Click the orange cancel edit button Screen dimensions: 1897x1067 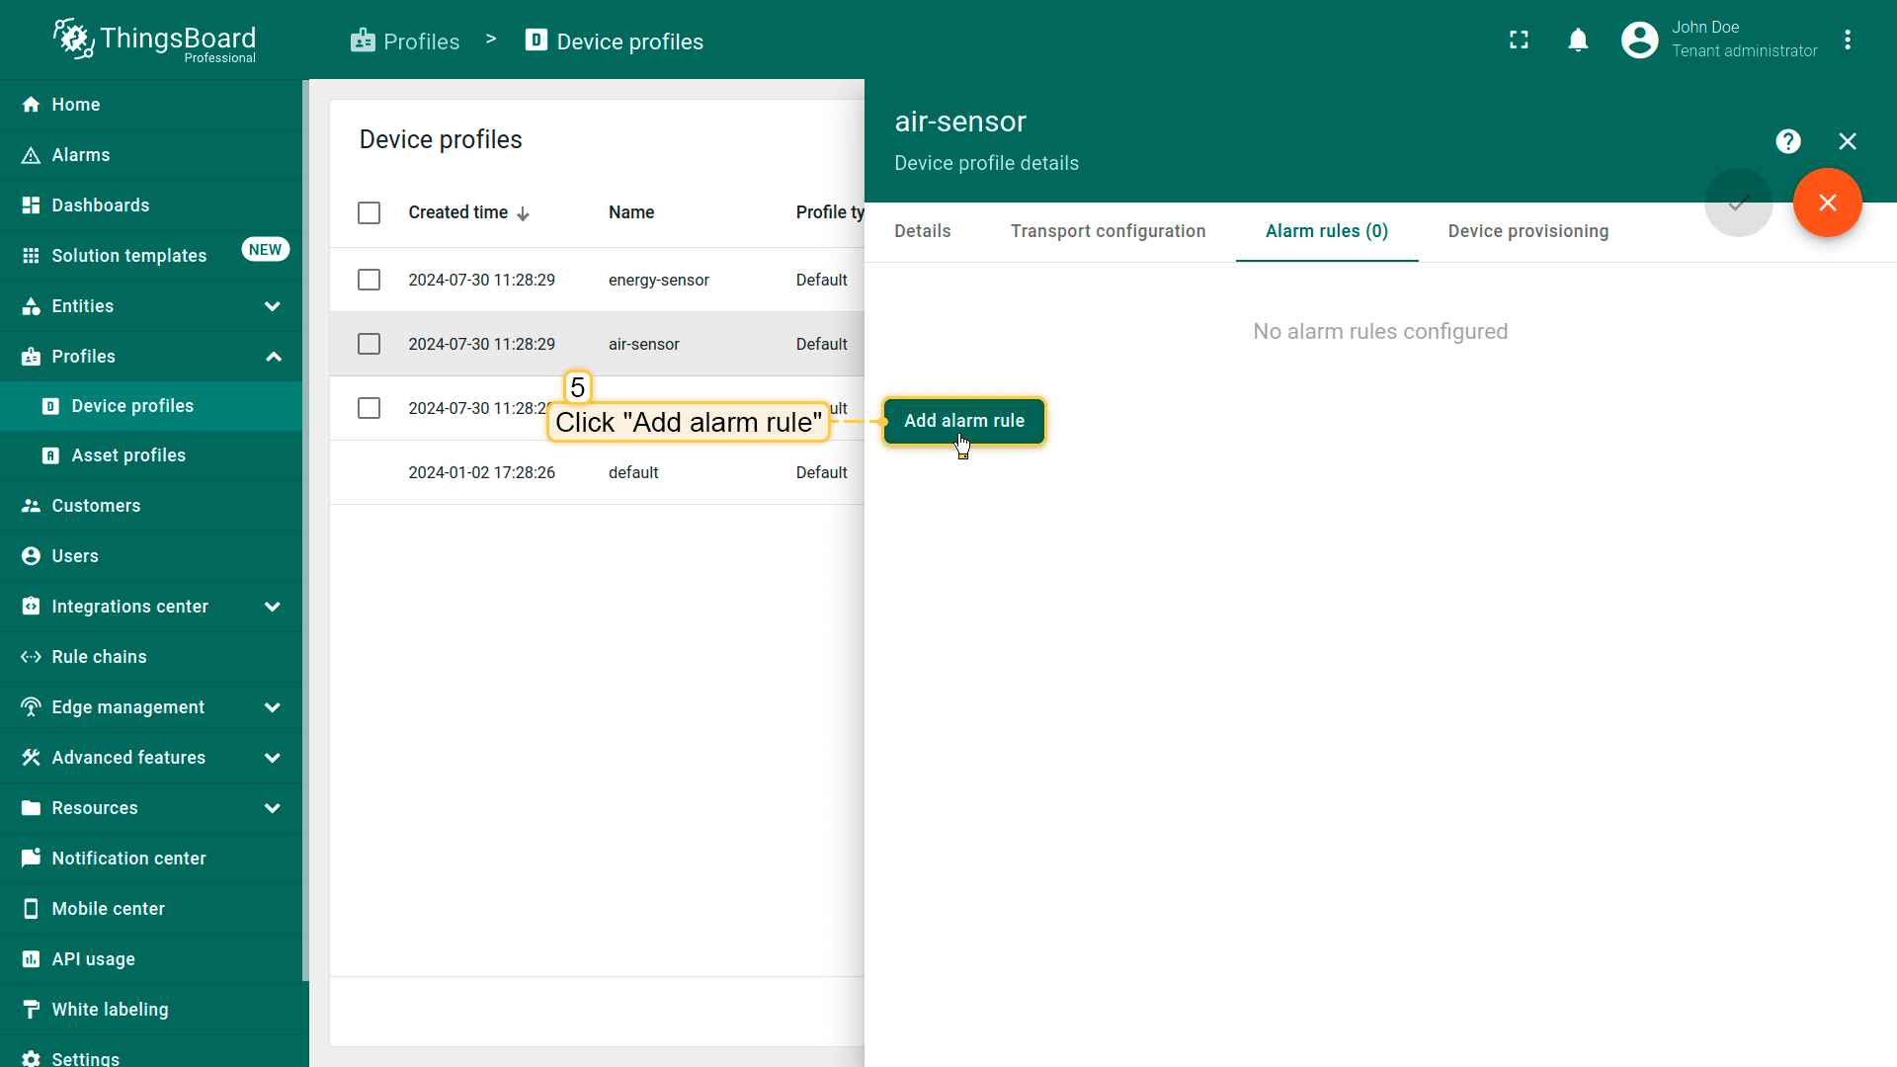1827,203
